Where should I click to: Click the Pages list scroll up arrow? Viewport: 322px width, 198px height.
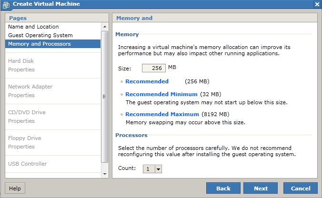[105, 27]
